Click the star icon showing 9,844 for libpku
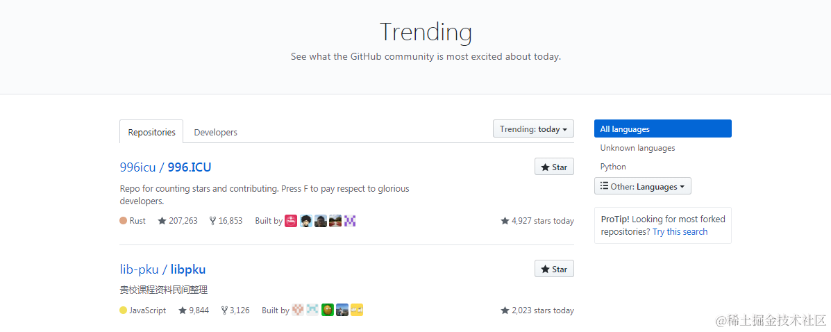 [183, 310]
